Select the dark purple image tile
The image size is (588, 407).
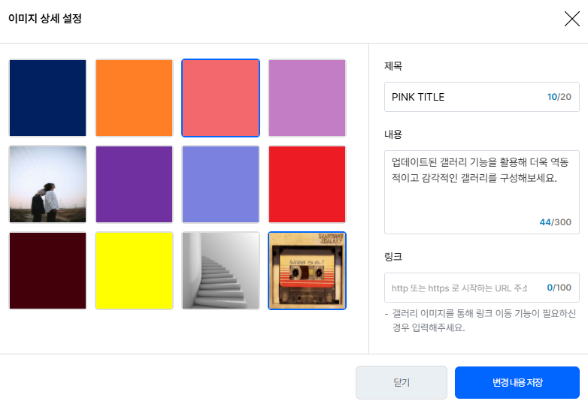click(135, 184)
